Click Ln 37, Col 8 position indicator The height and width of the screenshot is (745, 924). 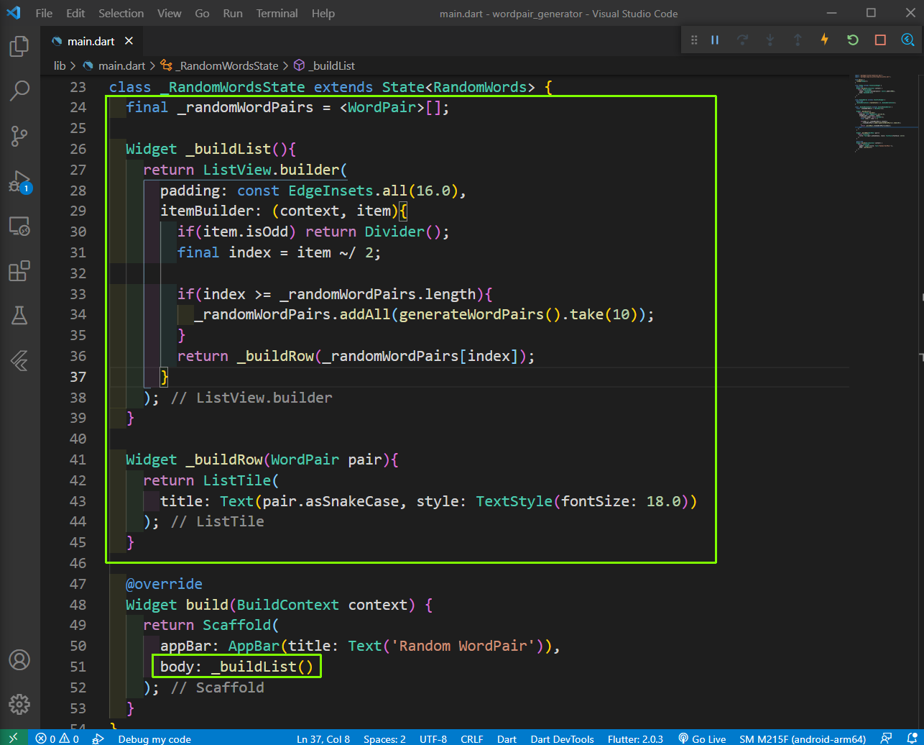pos(323,739)
